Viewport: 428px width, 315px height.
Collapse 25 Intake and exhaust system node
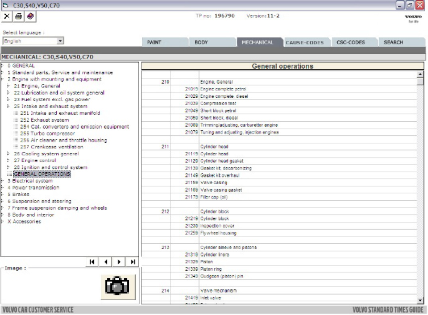coord(9,106)
